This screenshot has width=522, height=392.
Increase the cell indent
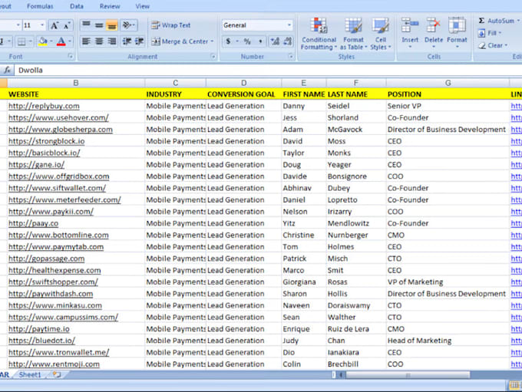tap(139, 41)
